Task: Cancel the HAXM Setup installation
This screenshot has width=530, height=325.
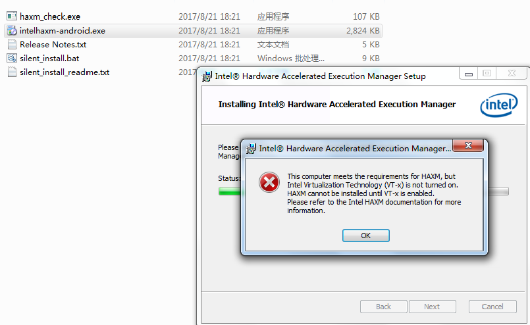Action: pos(492,307)
